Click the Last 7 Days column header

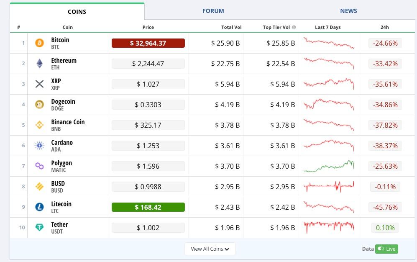click(327, 27)
